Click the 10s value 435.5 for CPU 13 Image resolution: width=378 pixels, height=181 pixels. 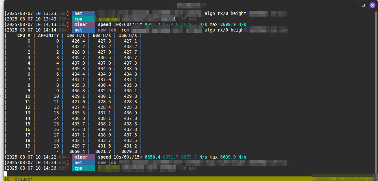(x=78, y=113)
